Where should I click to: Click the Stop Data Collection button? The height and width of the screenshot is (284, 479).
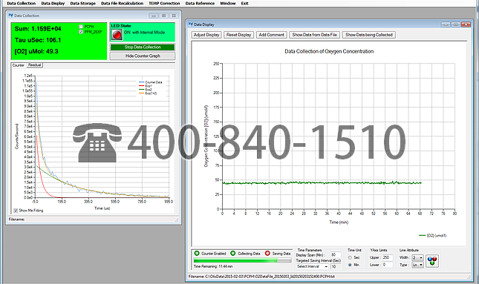[x=143, y=47]
